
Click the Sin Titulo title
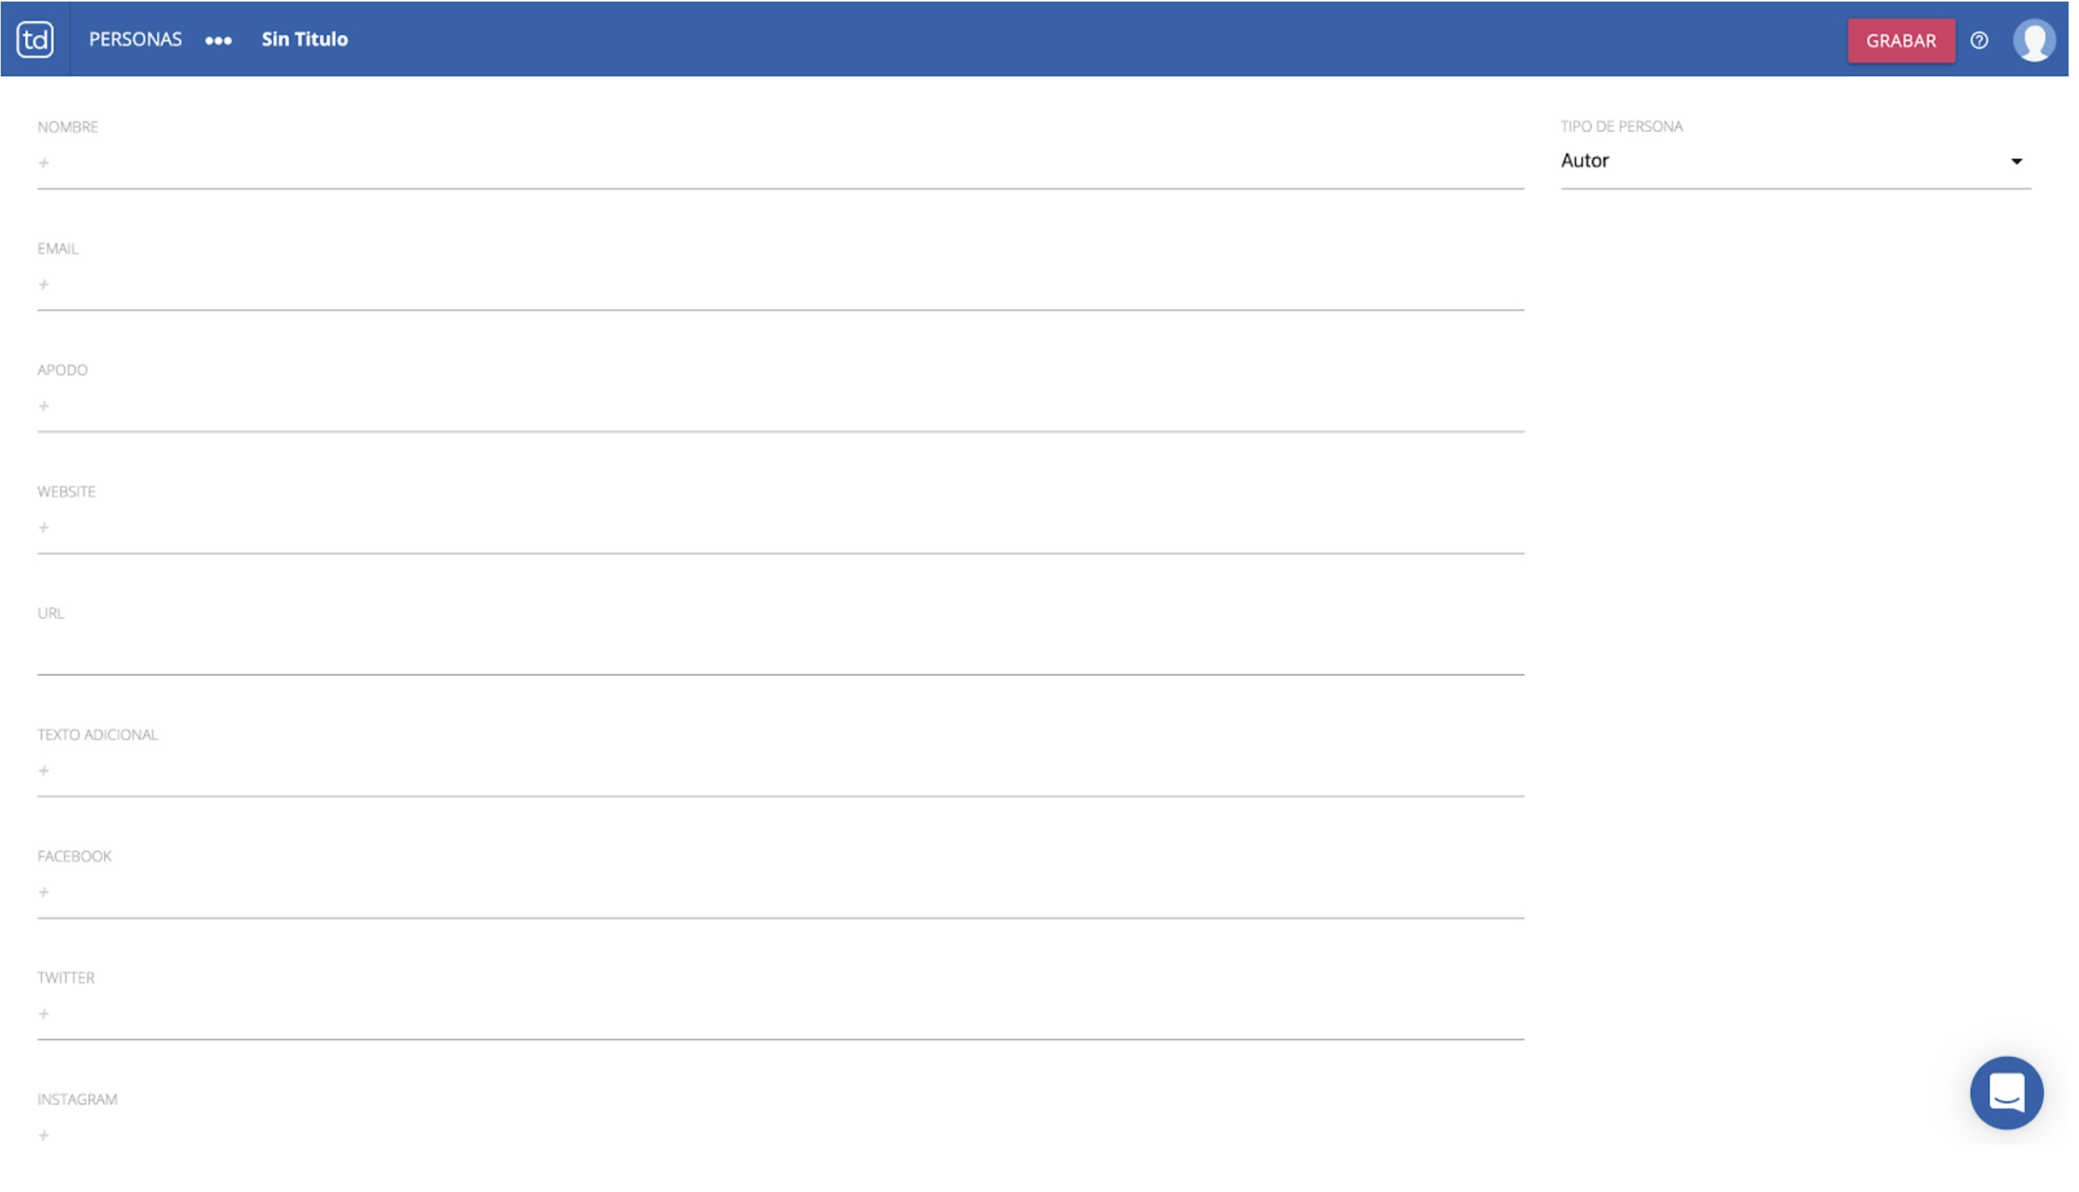(305, 40)
